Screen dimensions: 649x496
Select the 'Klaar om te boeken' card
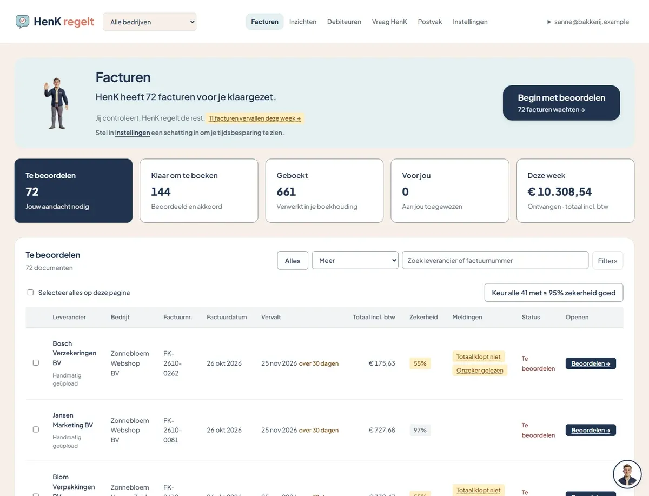[199, 191]
